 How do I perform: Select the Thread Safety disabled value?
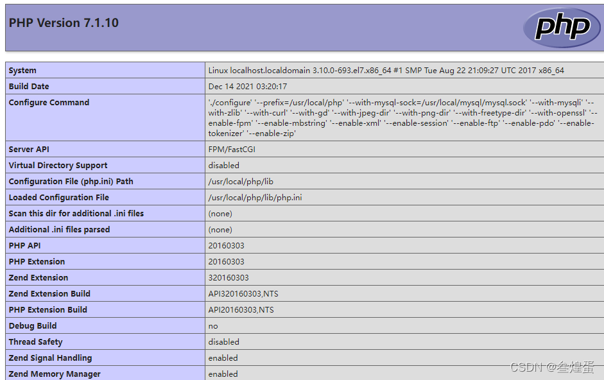tap(222, 341)
